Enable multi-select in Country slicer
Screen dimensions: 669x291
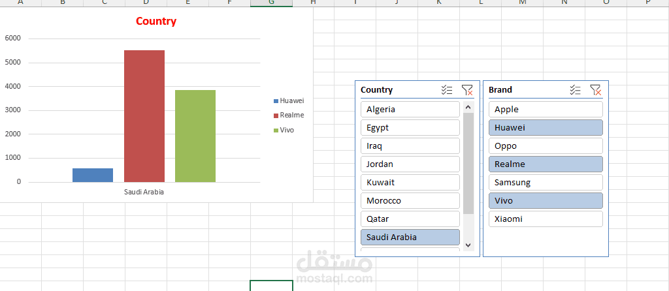[447, 90]
